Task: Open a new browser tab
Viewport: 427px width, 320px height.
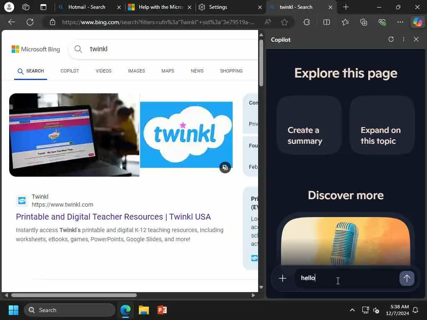Action: click(346, 7)
